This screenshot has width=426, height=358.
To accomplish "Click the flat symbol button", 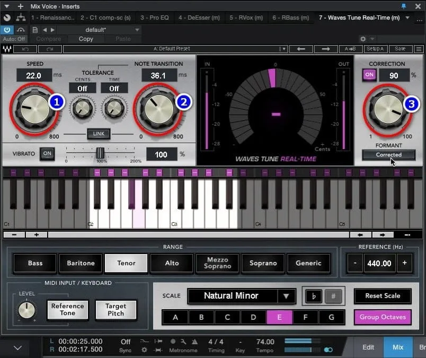I will pyautogui.click(x=314, y=296).
